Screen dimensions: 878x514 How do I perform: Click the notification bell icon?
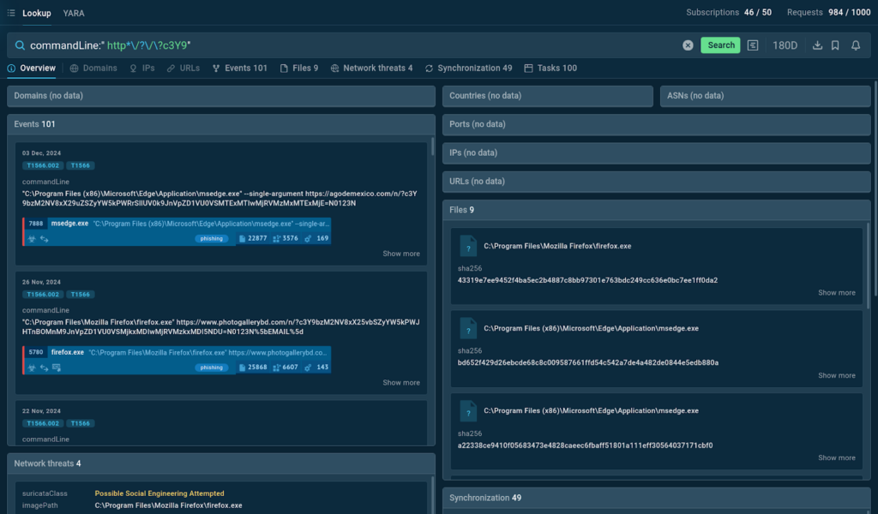point(856,45)
